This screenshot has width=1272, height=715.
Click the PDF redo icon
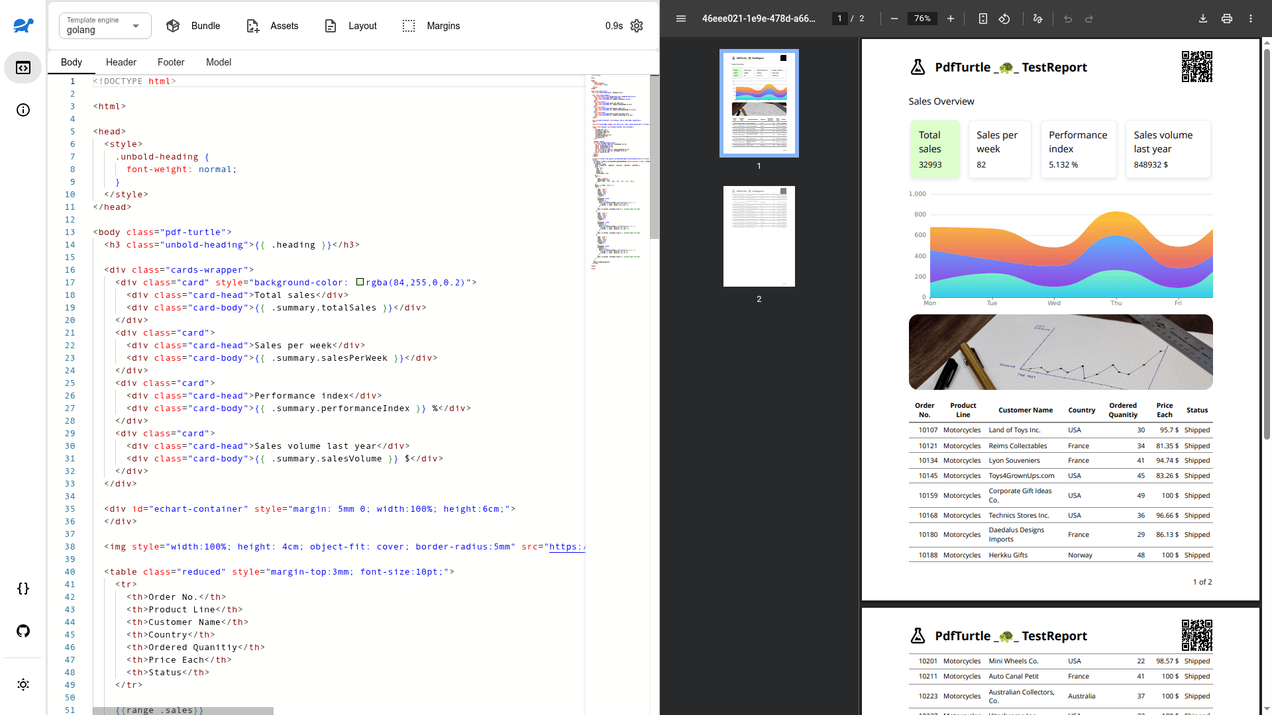(1089, 19)
